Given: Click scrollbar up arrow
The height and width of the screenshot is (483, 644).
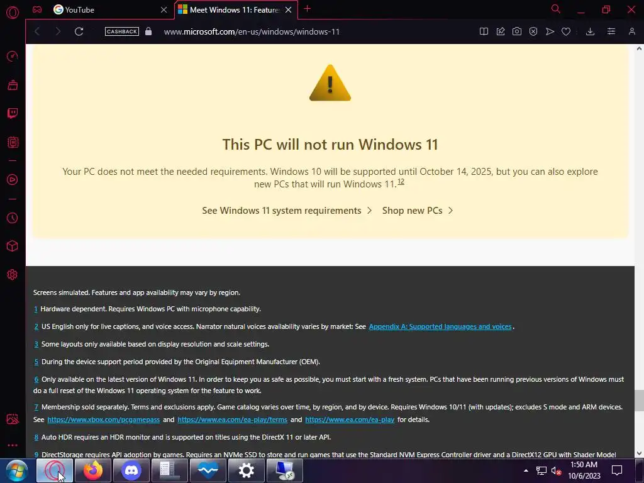Looking at the screenshot, I should (639, 48).
